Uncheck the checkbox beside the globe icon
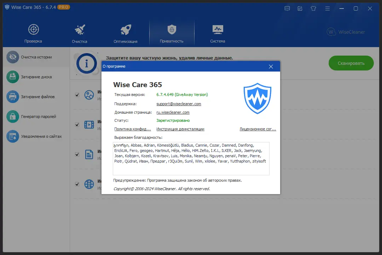This screenshot has width=382, height=255. pyautogui.click(x=77, y=184)
